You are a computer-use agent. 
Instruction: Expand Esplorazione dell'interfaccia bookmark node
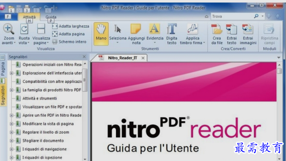(x=11, y=73)
